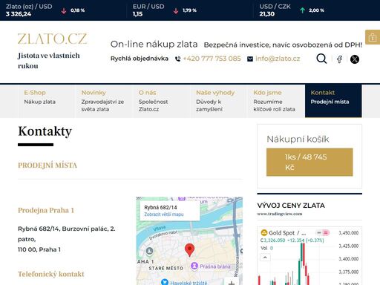Viewport: 380px width, 285px height.
Task: Open the search magnifier icon
Action: point(321,59)
